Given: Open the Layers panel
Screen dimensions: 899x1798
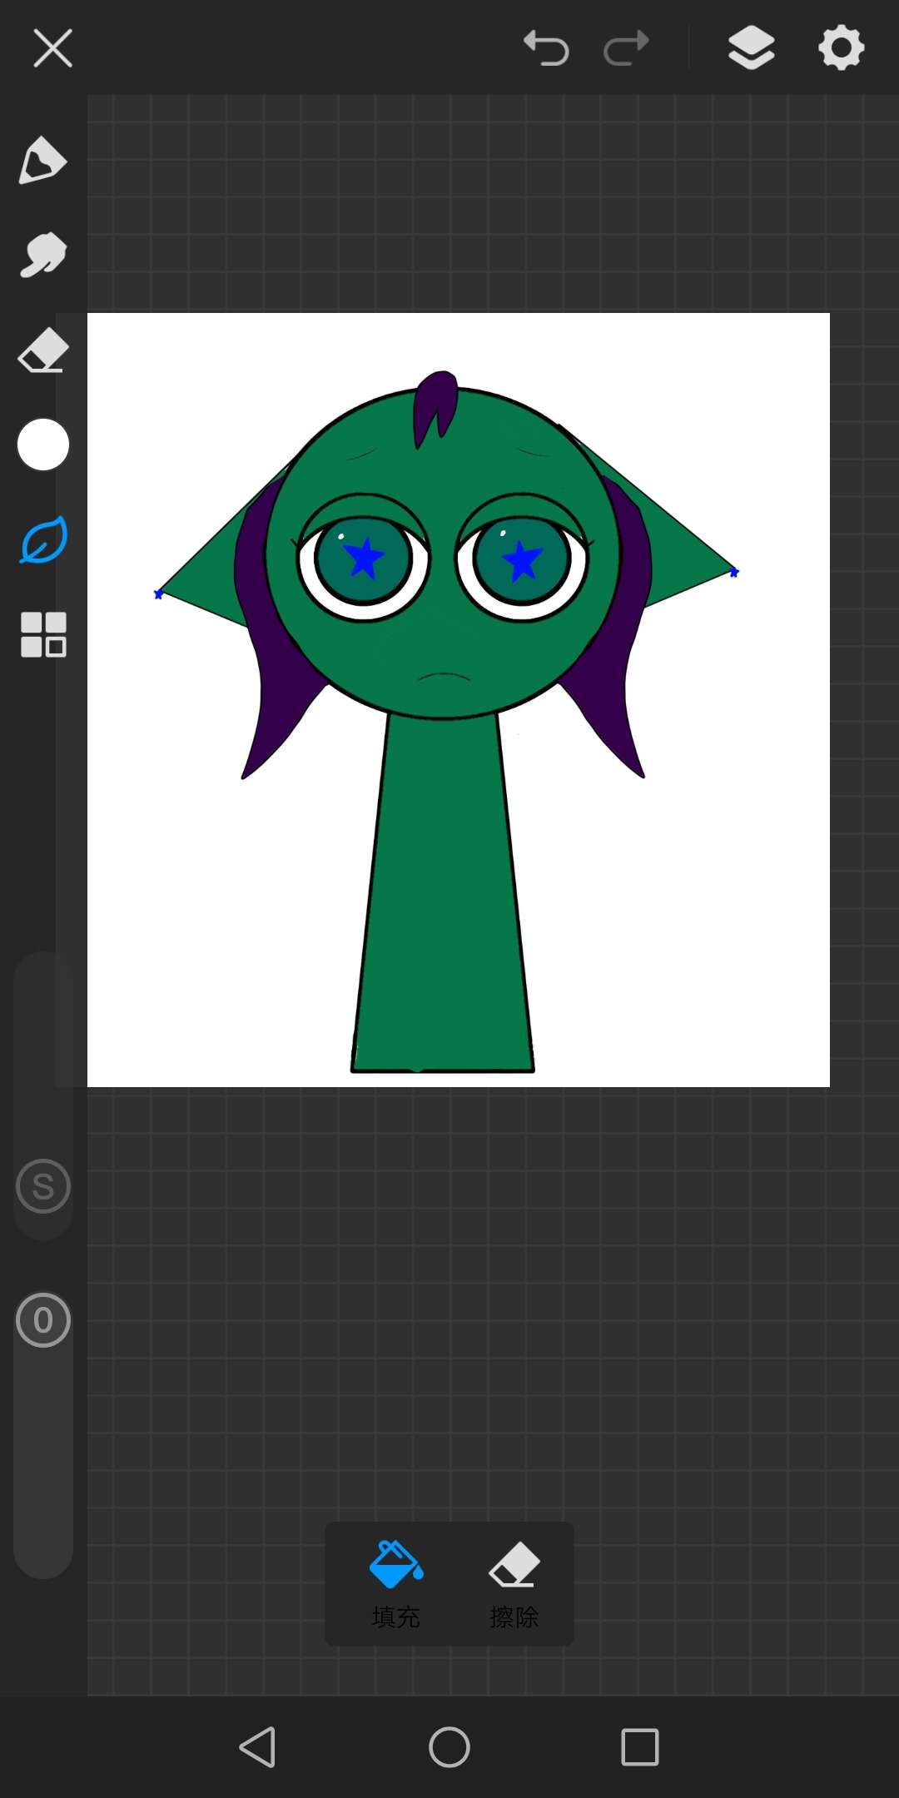Looking at the screenshot, I should point(751,47).
